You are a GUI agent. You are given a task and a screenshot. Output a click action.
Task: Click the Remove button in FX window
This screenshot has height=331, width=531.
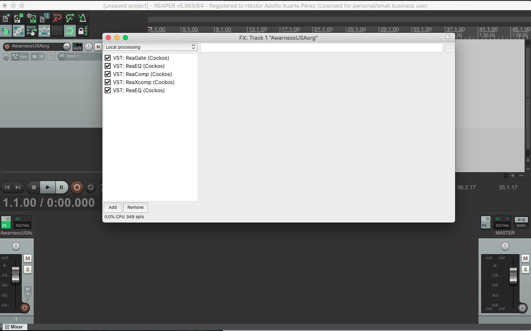[135, 208]
